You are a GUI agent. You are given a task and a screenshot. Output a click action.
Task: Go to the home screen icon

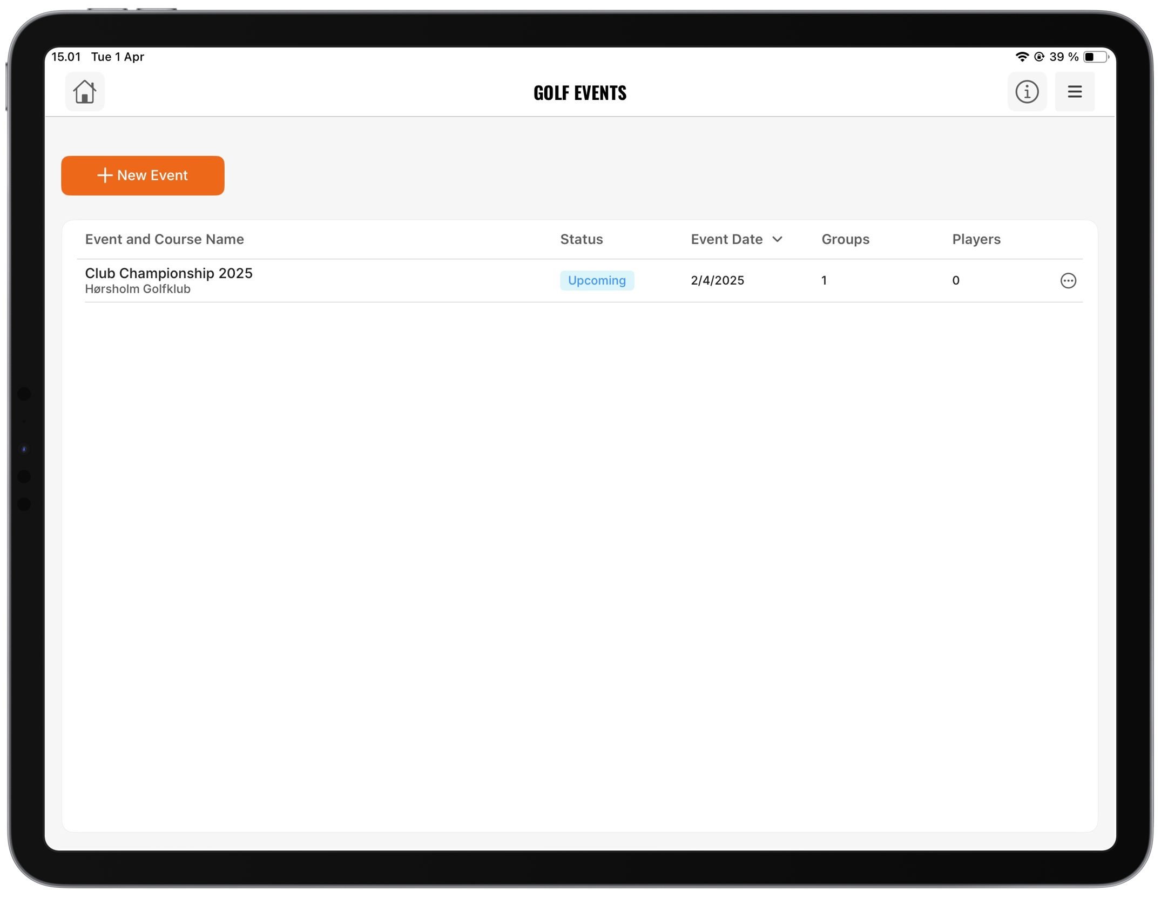(x=85, y=92)
